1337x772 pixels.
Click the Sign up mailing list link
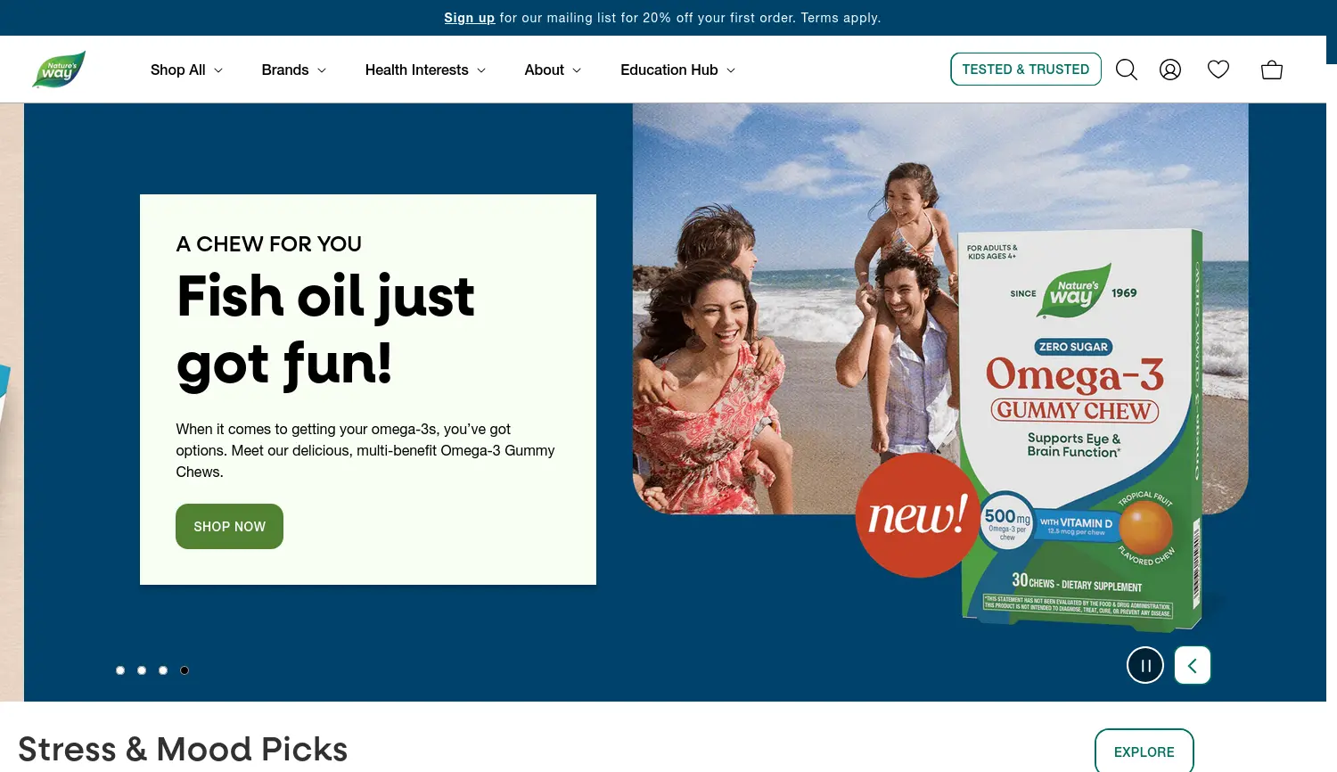(469, 18)
